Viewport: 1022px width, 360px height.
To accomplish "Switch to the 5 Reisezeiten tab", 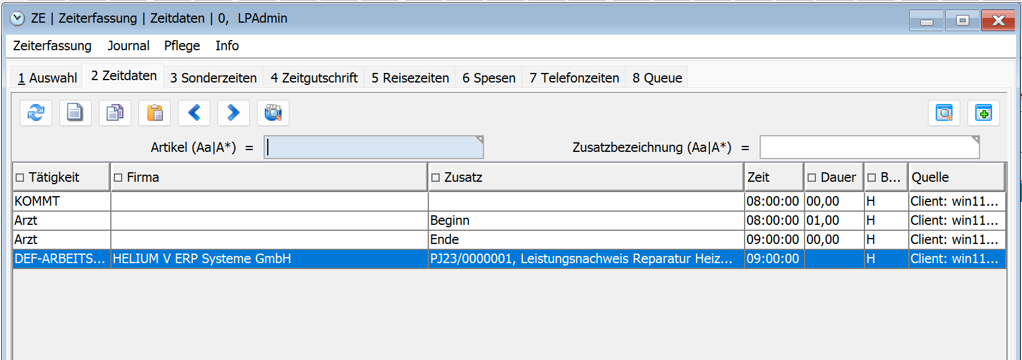I will (x=410, y=78).
